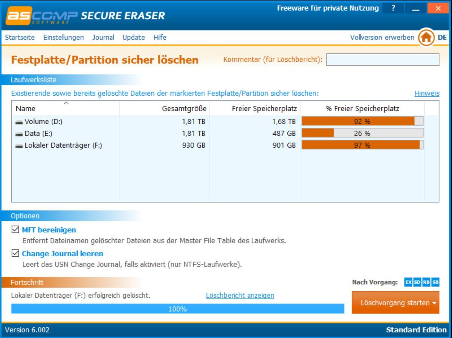
Task: Select the EX after-process icon
Action: coord(408,282)
